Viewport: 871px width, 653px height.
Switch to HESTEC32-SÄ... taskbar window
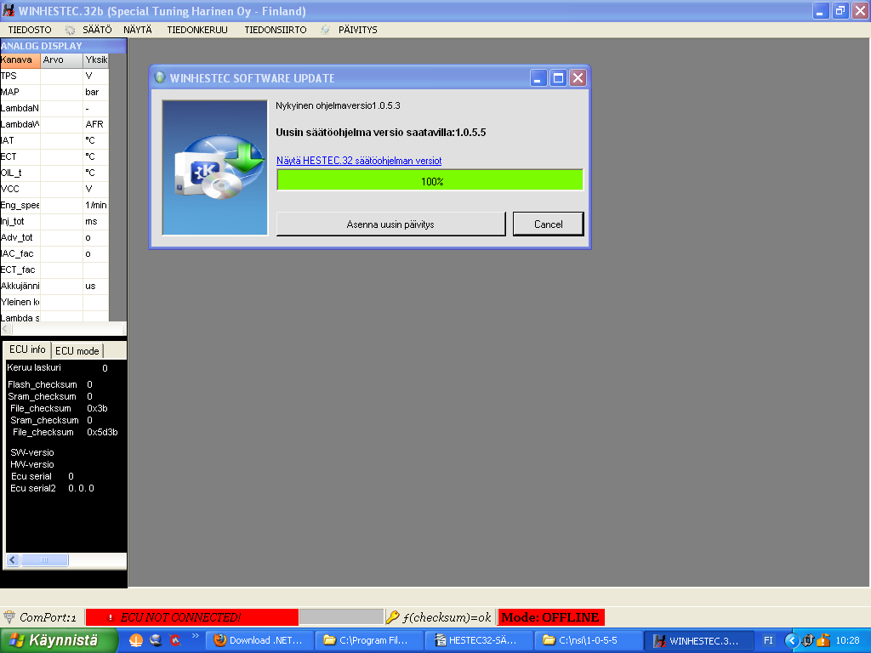coord(478,641)
